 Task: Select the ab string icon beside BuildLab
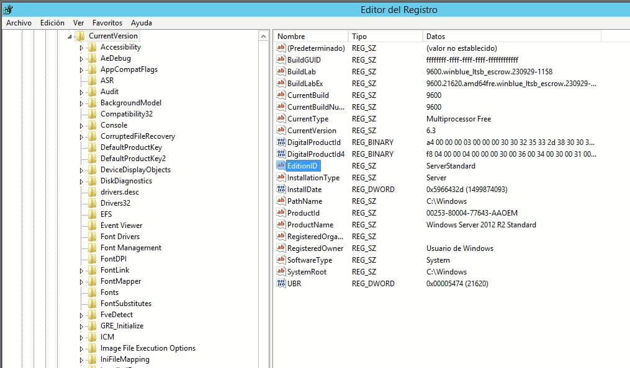click(x=280, y=71)
